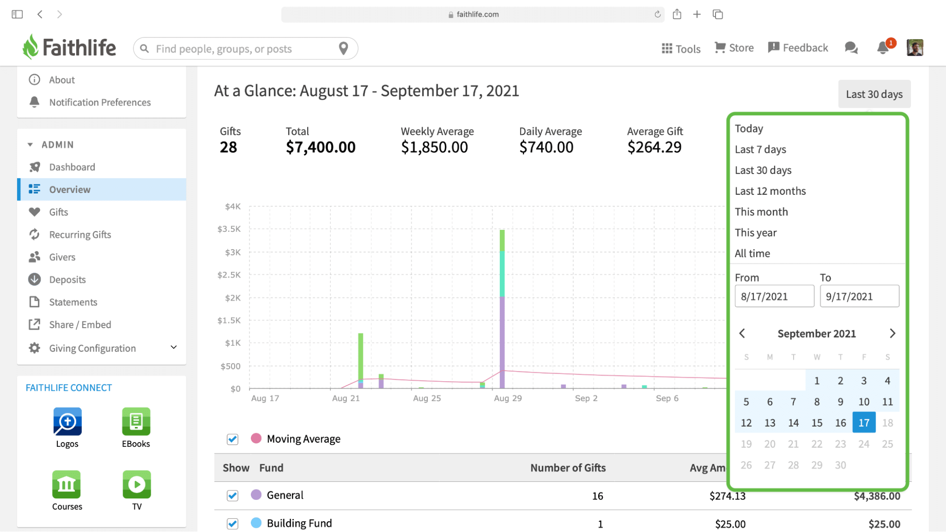Uncheck the Building Fund checkbox
The width and height of the screenshot is (946, 532).
(x=232, y=523)
